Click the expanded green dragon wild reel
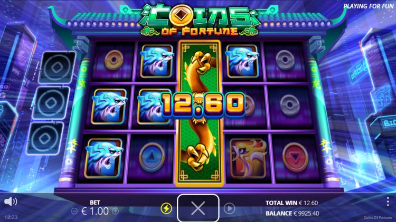The height and width of the screenshot is (222, 396). 199,113
